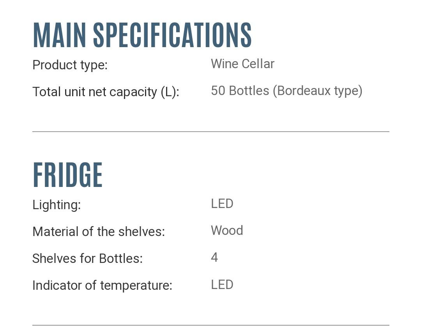Click the '(L):' unit in capacity label

pos(170,92)
